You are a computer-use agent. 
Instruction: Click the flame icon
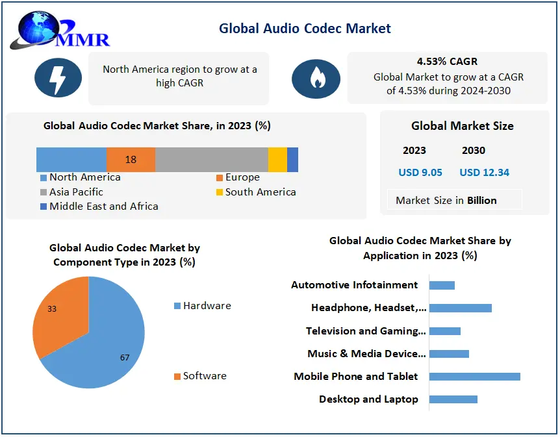316,79
